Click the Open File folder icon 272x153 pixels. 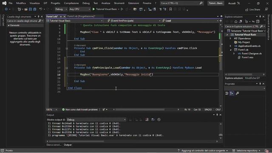[26, 9]
